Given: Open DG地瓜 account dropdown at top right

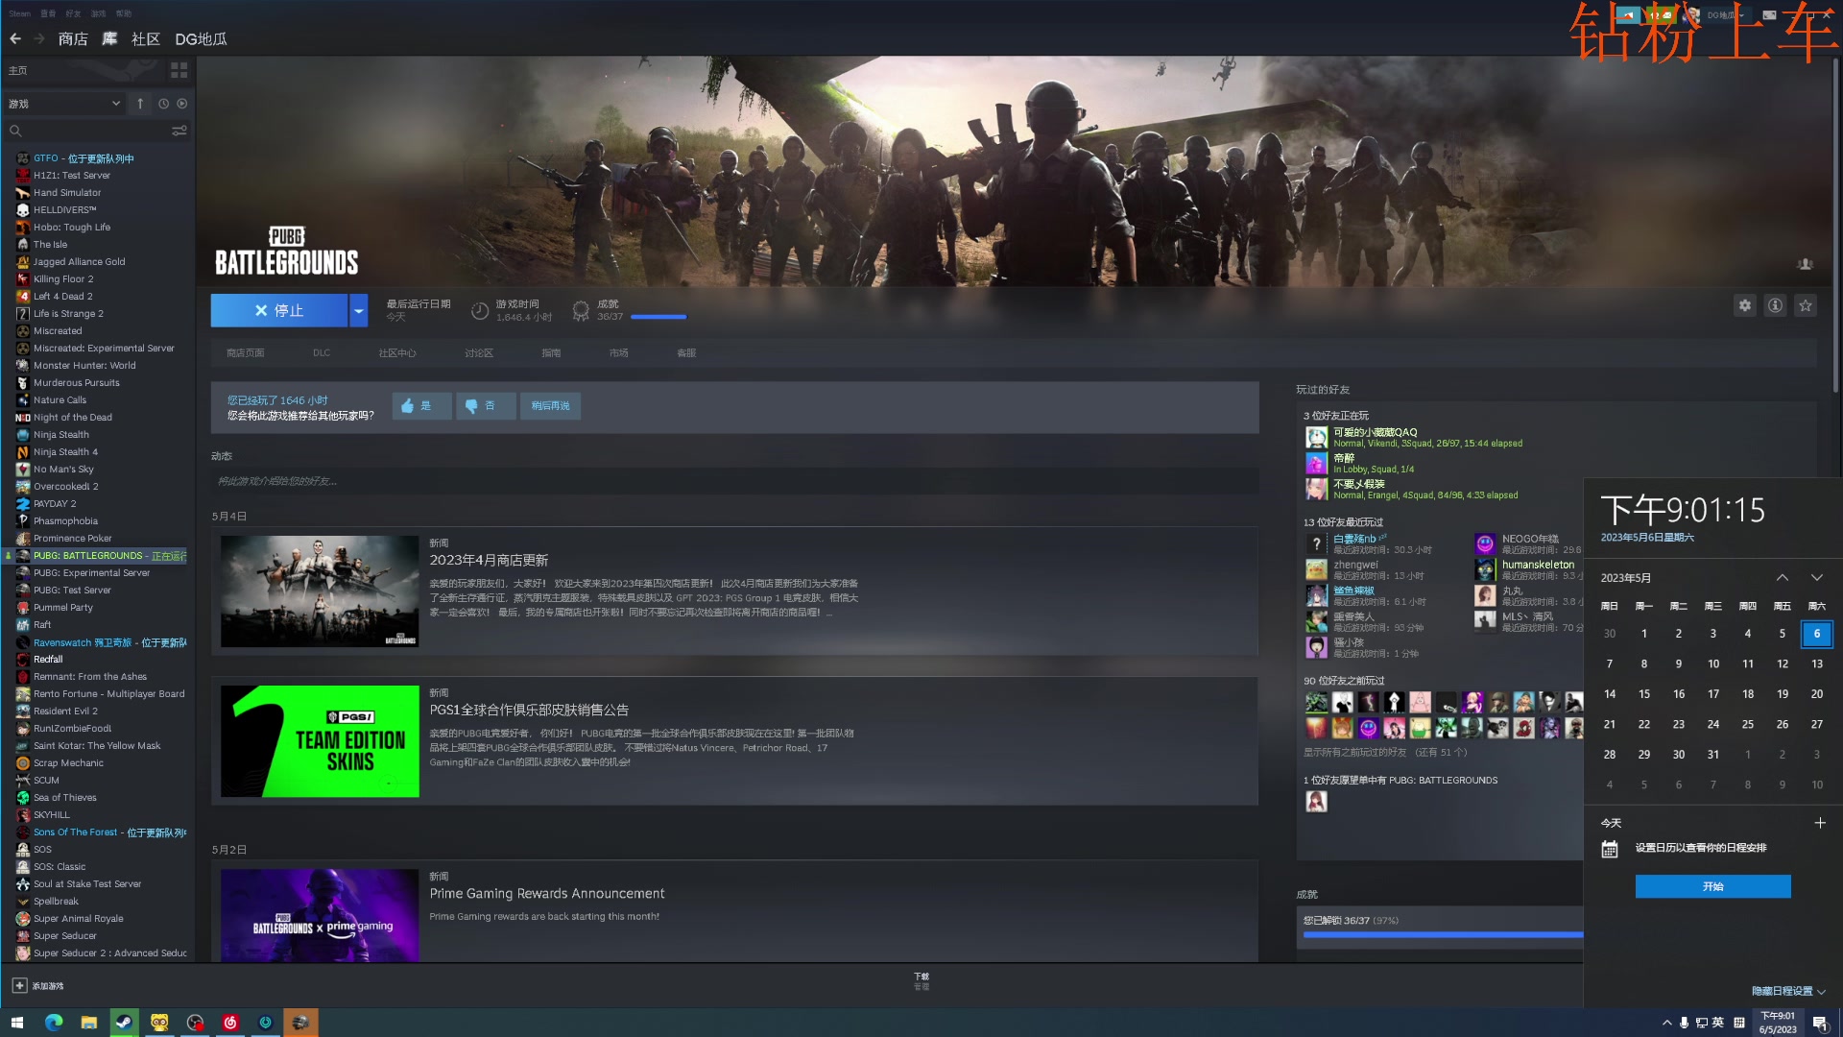Looking at the screenshot, I should pos(1725,15).
